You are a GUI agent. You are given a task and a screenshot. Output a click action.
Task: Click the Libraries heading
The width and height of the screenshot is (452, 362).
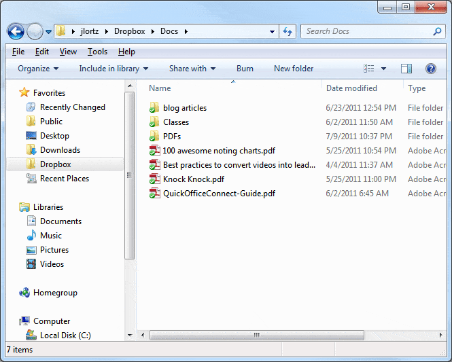[41, 207]
